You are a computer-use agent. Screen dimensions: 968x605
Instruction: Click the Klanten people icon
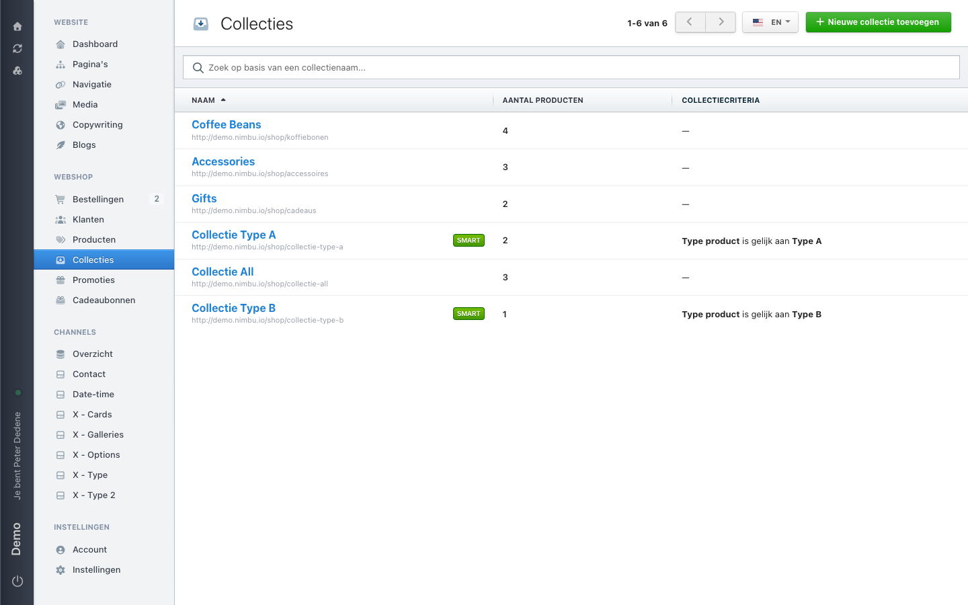(x=61, y=220)
